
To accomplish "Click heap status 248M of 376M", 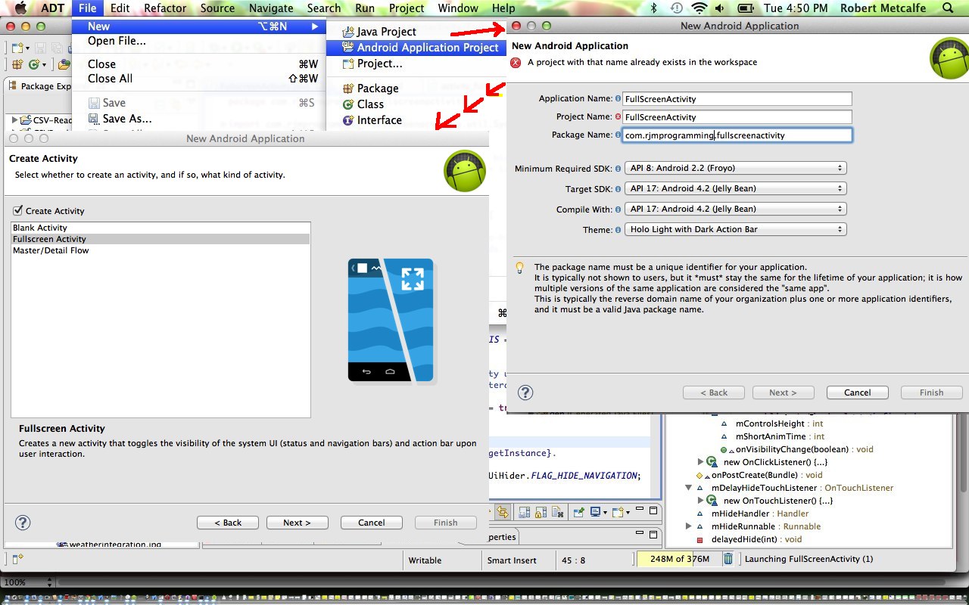I will tap(679, 559).
